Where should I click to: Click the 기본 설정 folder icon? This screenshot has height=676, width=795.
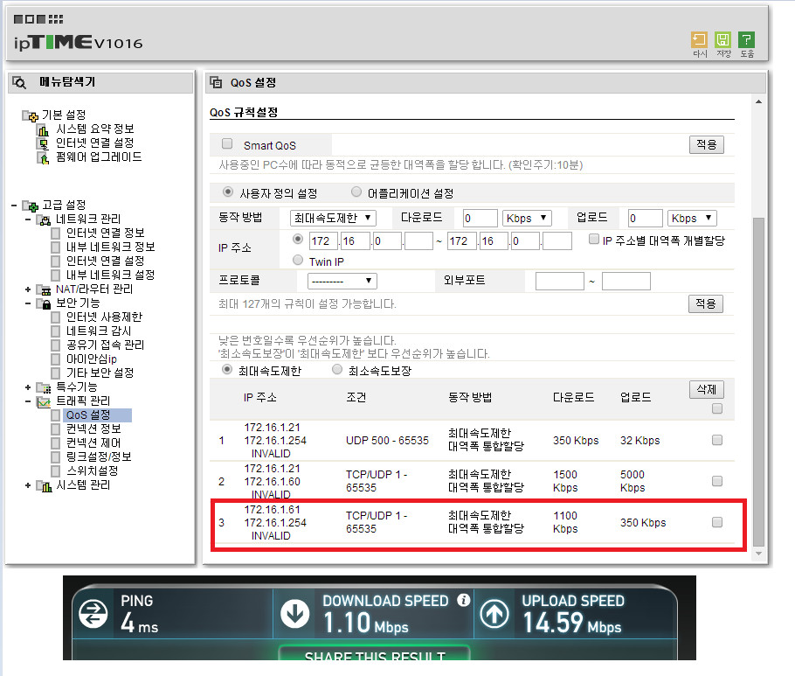(x=30, y=115)
